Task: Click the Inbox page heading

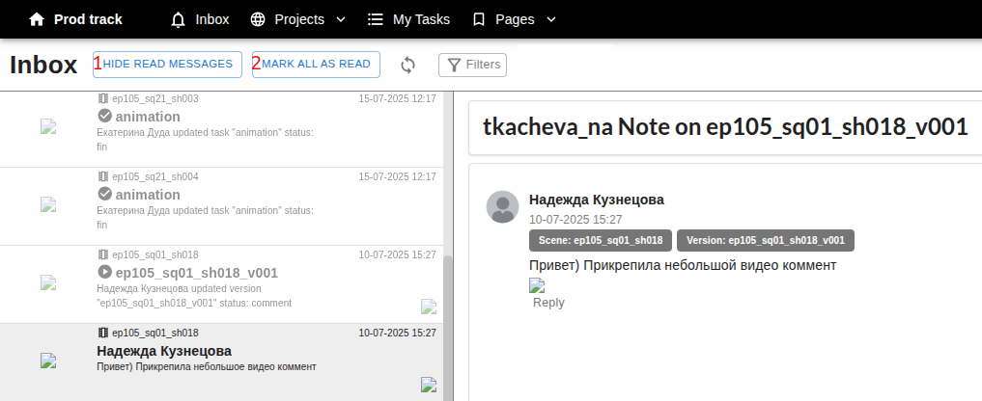Action: (43, 65)
